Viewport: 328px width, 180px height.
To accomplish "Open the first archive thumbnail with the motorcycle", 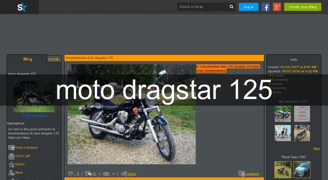I will click(283, 114).
